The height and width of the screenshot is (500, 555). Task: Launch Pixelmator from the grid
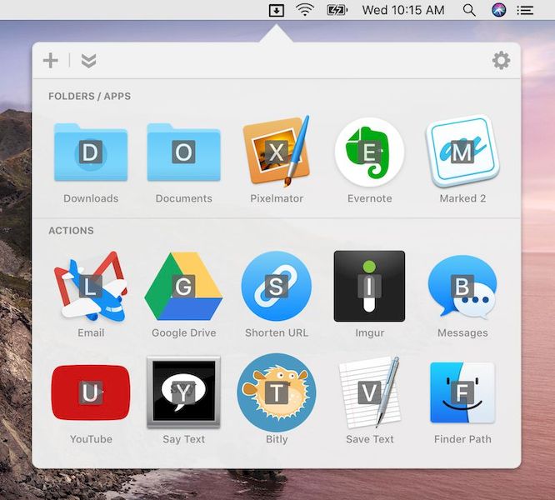277,151
